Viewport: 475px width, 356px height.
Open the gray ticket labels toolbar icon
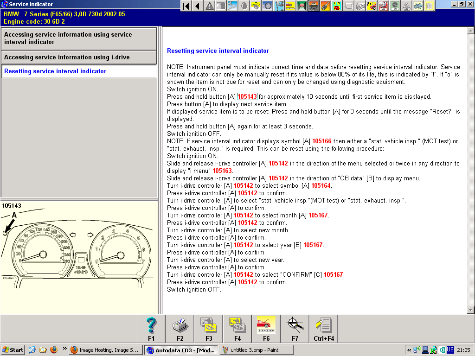(360, 6)
